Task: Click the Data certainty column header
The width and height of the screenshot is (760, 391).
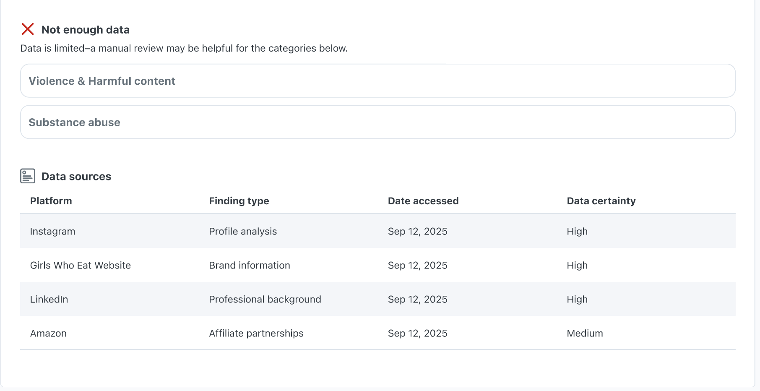Action: pos(601,201)
